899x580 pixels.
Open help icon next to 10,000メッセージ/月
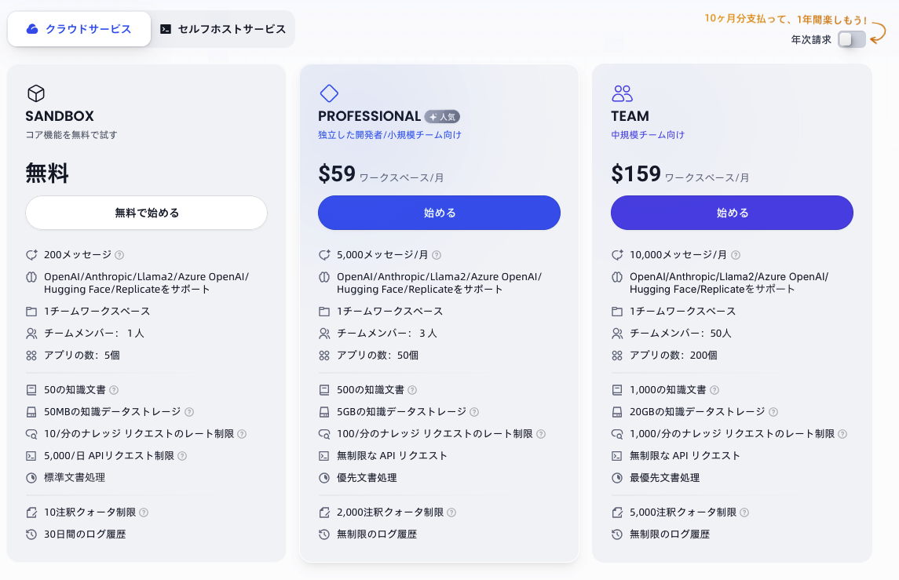point(736,255)
